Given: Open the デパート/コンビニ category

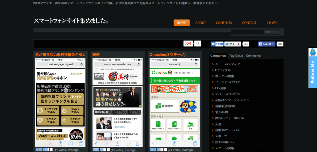Looking at the screenshot, I should click(x=228, y=94).
